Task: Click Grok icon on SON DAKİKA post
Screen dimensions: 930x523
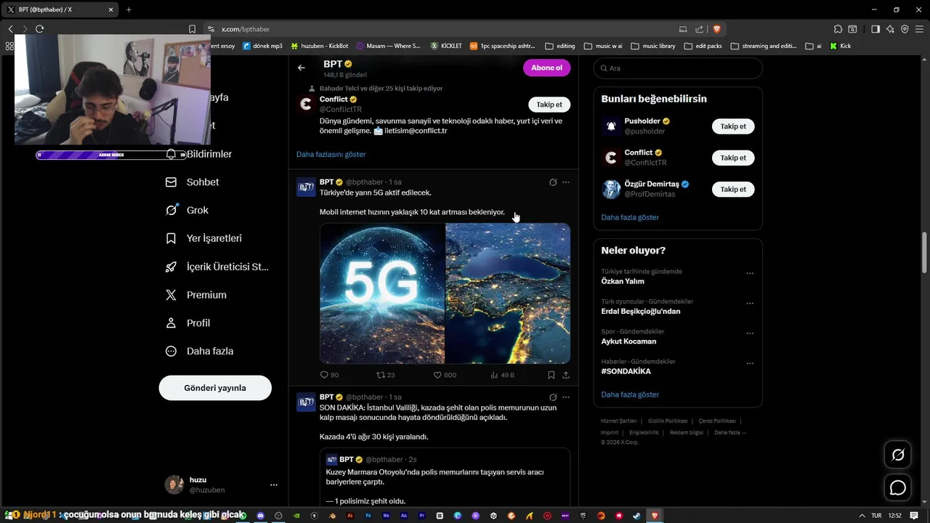Action: tap(553, 397)
